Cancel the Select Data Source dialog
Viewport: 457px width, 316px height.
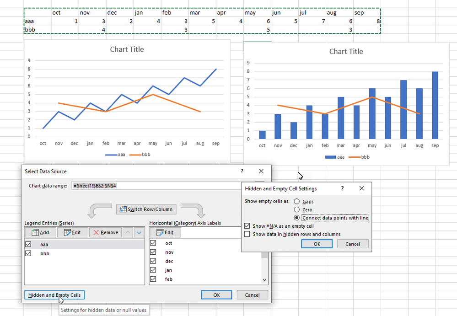(252, 295)
